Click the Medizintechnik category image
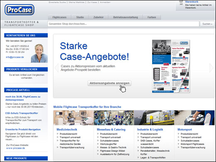The image size is (216, 162). tap(73, 118)
